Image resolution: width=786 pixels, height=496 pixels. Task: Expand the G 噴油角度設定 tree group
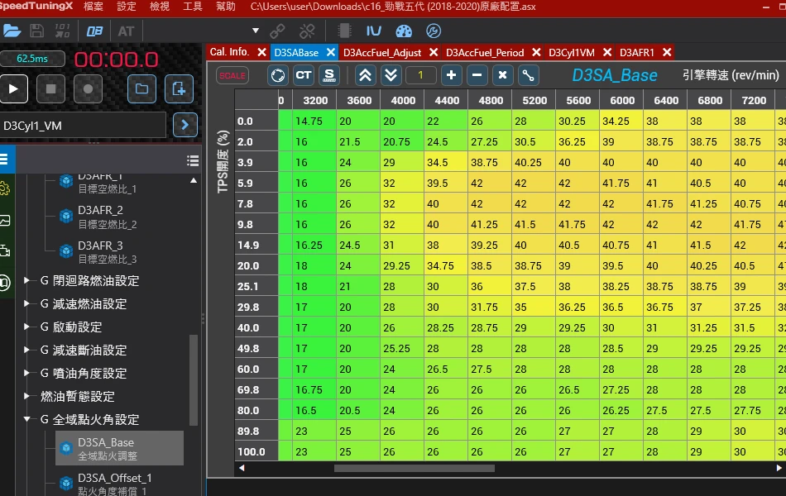click(x=27, y=373)
